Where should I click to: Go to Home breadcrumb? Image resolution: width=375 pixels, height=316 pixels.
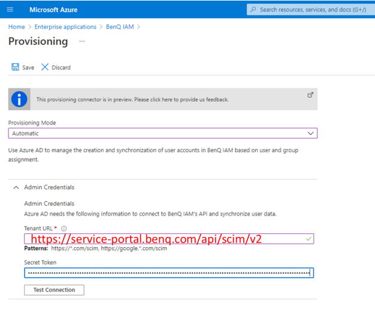pyautogui.click(x=17, y=27)
